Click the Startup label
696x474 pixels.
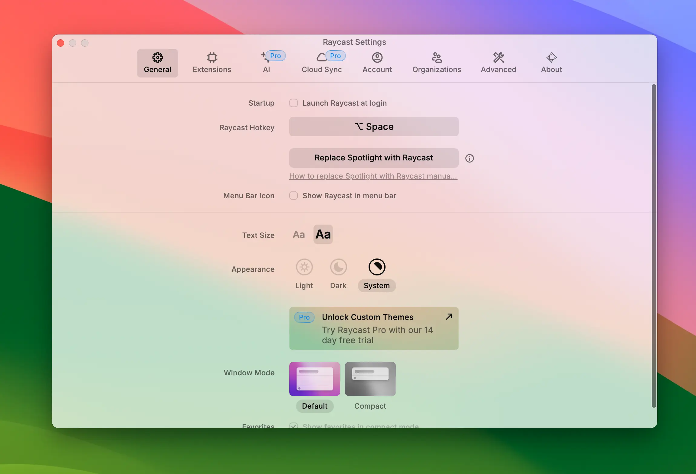click(x=261, y=103)
